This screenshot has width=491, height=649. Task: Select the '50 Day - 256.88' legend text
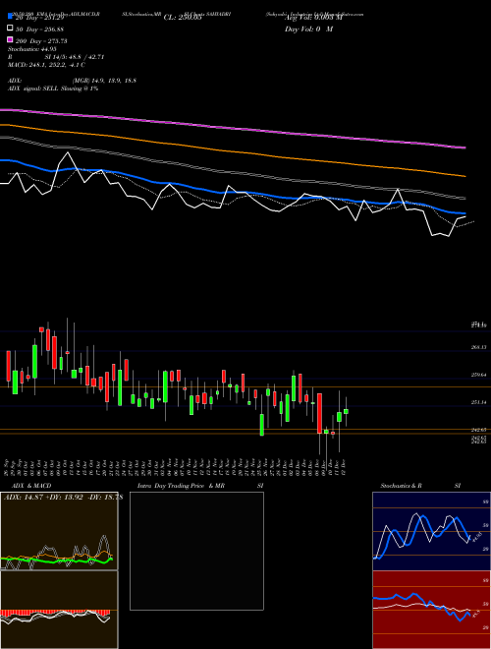pos(39,29)
